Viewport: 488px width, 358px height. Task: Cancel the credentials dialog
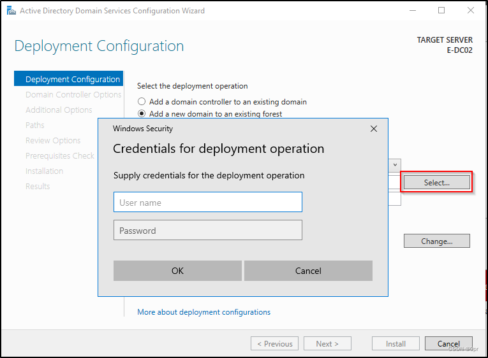tap(308, 271)
